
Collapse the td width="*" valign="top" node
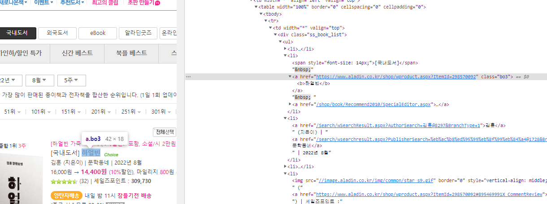270,28
